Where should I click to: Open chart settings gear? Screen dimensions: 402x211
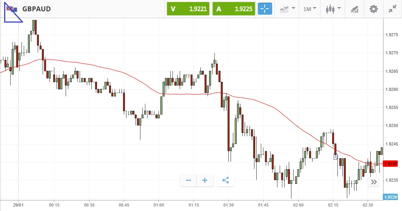coord(374,9)
